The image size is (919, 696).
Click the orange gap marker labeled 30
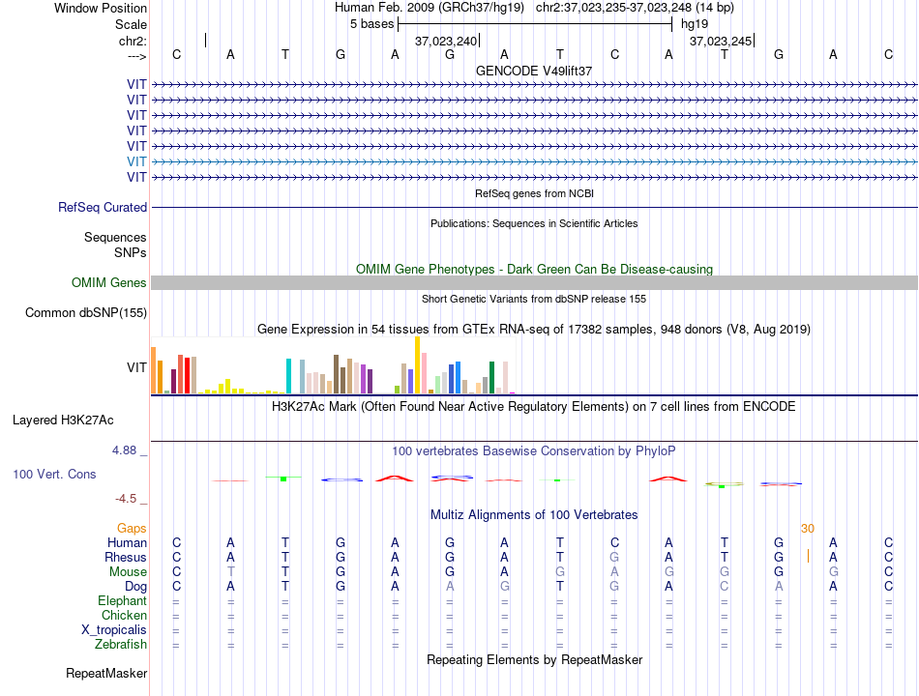coord(808,529)
